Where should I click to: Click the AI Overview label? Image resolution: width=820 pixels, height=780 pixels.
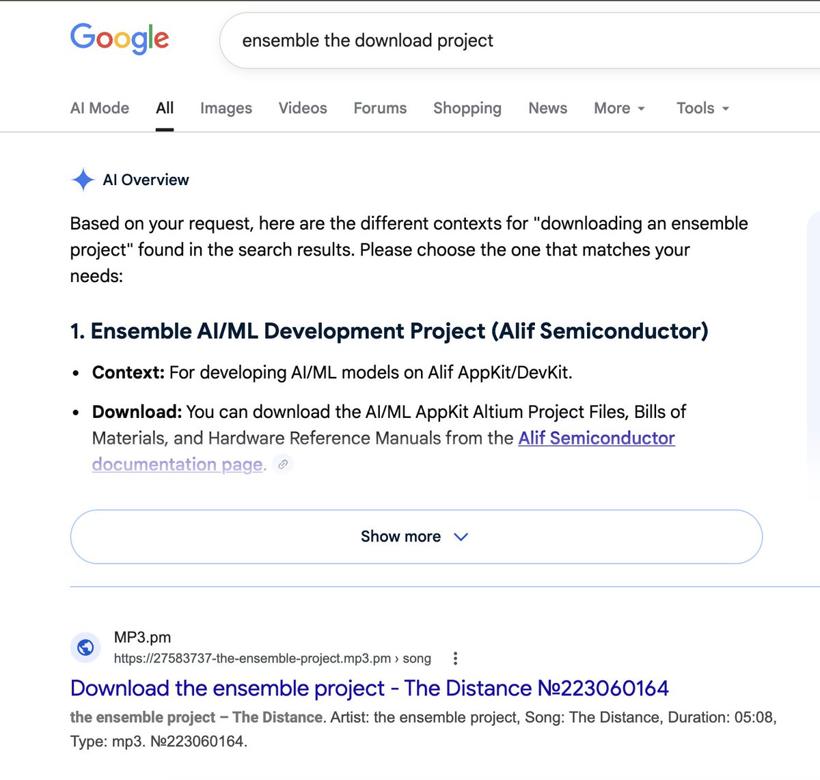pos(146,180)
